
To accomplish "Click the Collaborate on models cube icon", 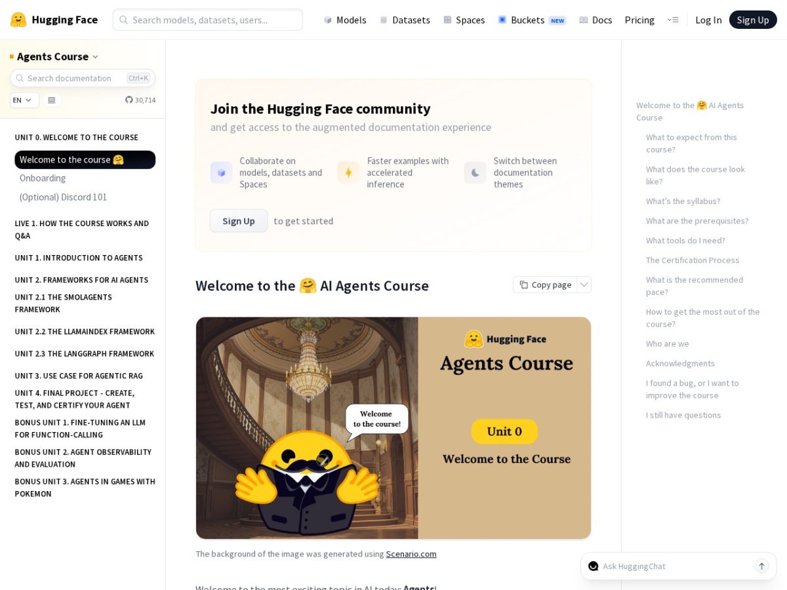I will pyautogui.click(x=221, y=172).
